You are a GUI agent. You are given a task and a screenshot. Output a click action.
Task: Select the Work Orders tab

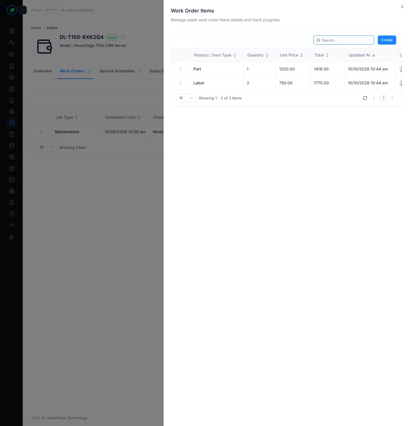(76, 71)
